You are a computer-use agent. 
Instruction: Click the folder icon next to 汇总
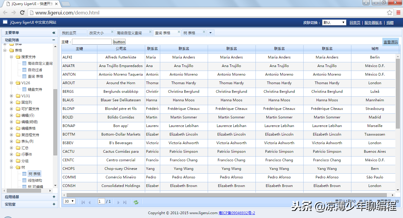coord(18,148)
